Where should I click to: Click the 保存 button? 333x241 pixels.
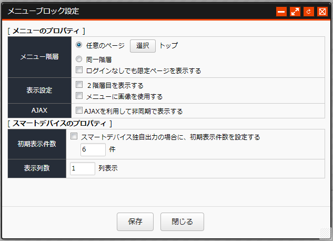[135, 222]
